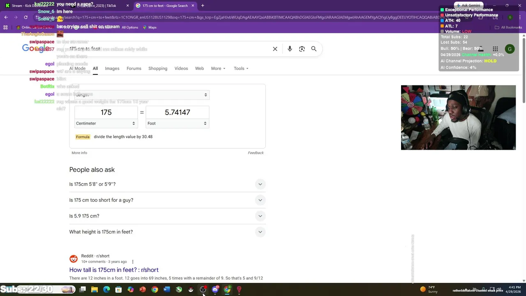Open the All Options bookmark
Image resolution: width=526 pixels, height=296 pixels.
click(x=130, y=28)
